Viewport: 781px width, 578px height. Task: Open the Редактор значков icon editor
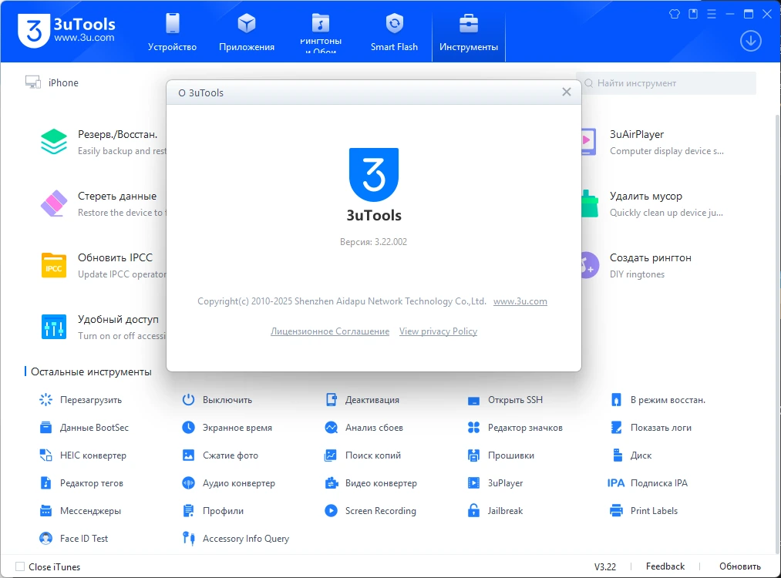[516, 428]
